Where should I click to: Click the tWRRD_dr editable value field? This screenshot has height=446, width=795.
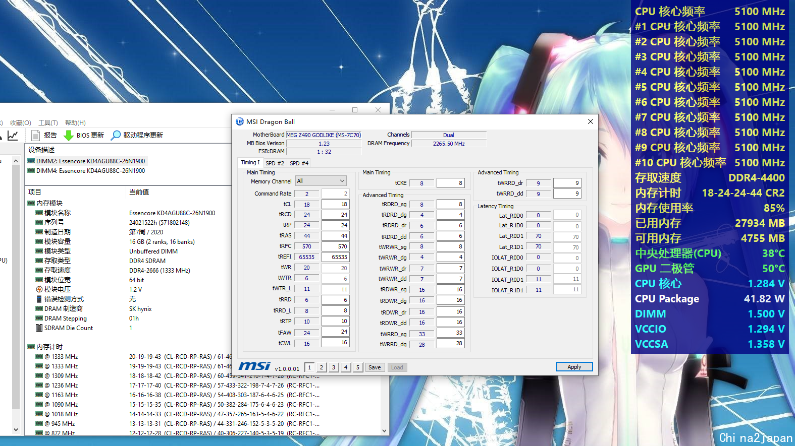[x=567, y=183]
